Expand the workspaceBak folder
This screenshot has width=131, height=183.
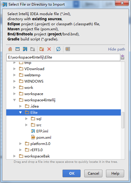(15, 156)
